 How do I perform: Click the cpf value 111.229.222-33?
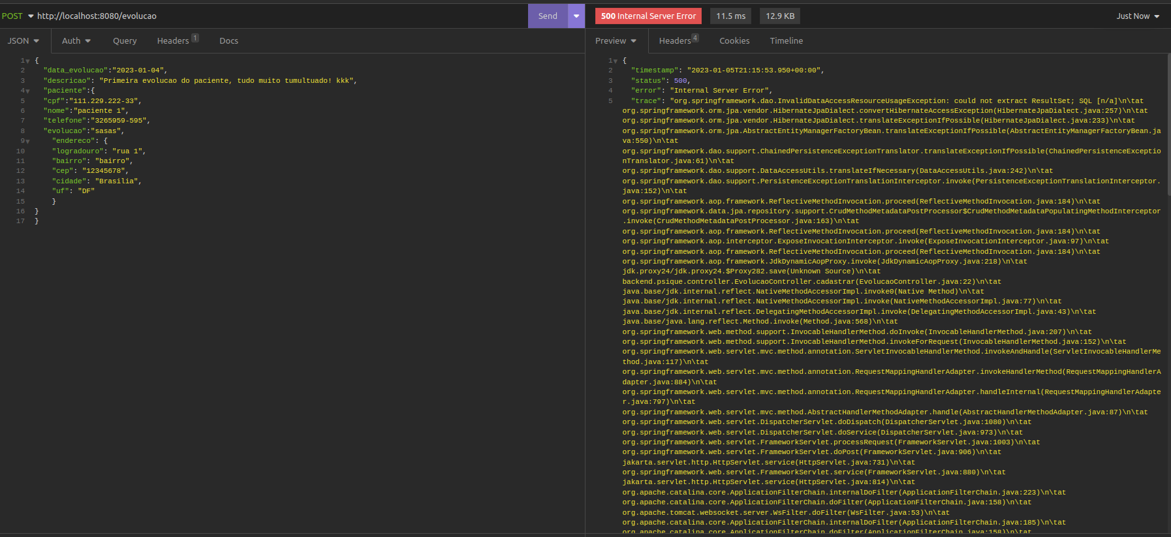click(103, 101)
